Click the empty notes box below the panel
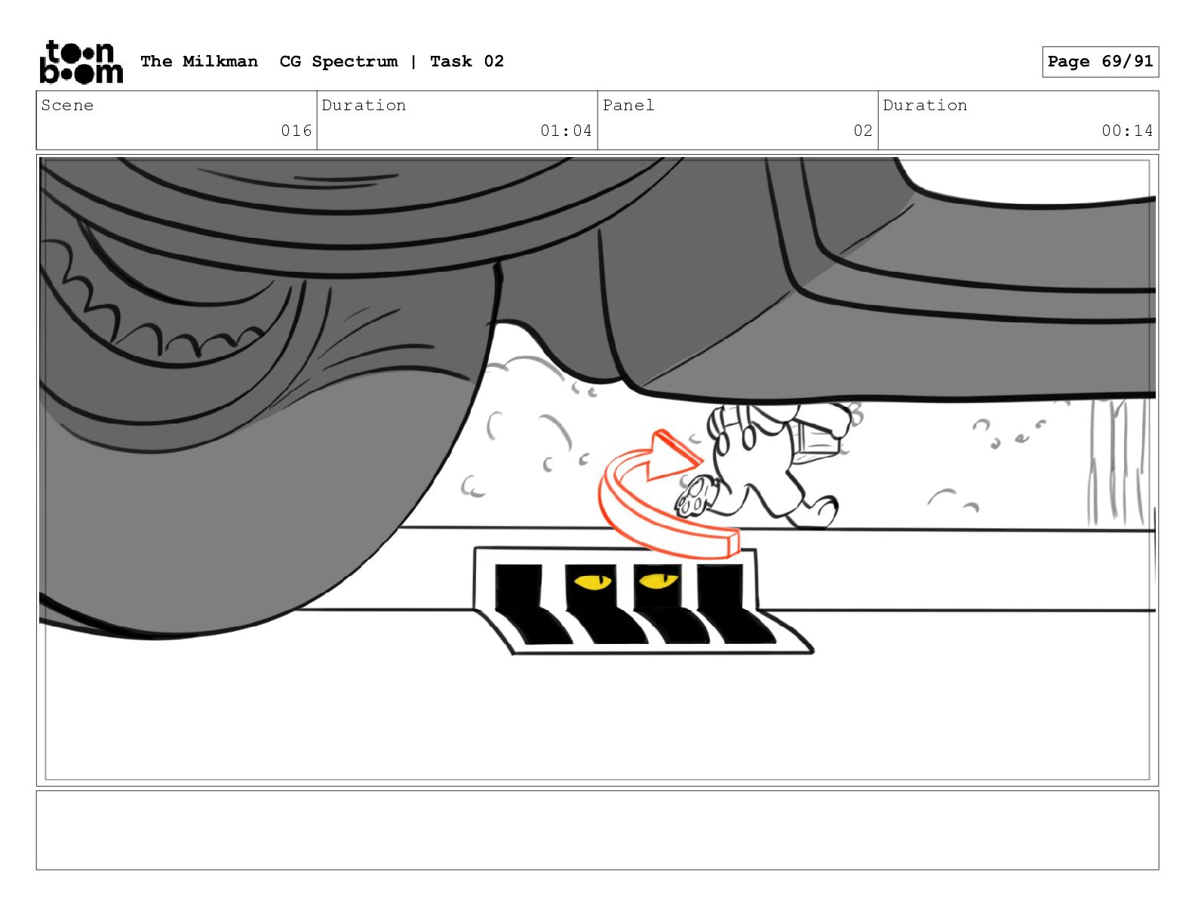This screenshot has width=1195, height=924. [x=597, y=830]
